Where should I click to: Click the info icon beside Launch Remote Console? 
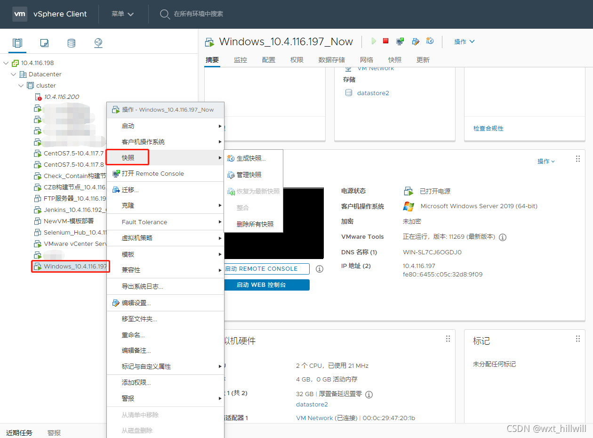(320, 269)
